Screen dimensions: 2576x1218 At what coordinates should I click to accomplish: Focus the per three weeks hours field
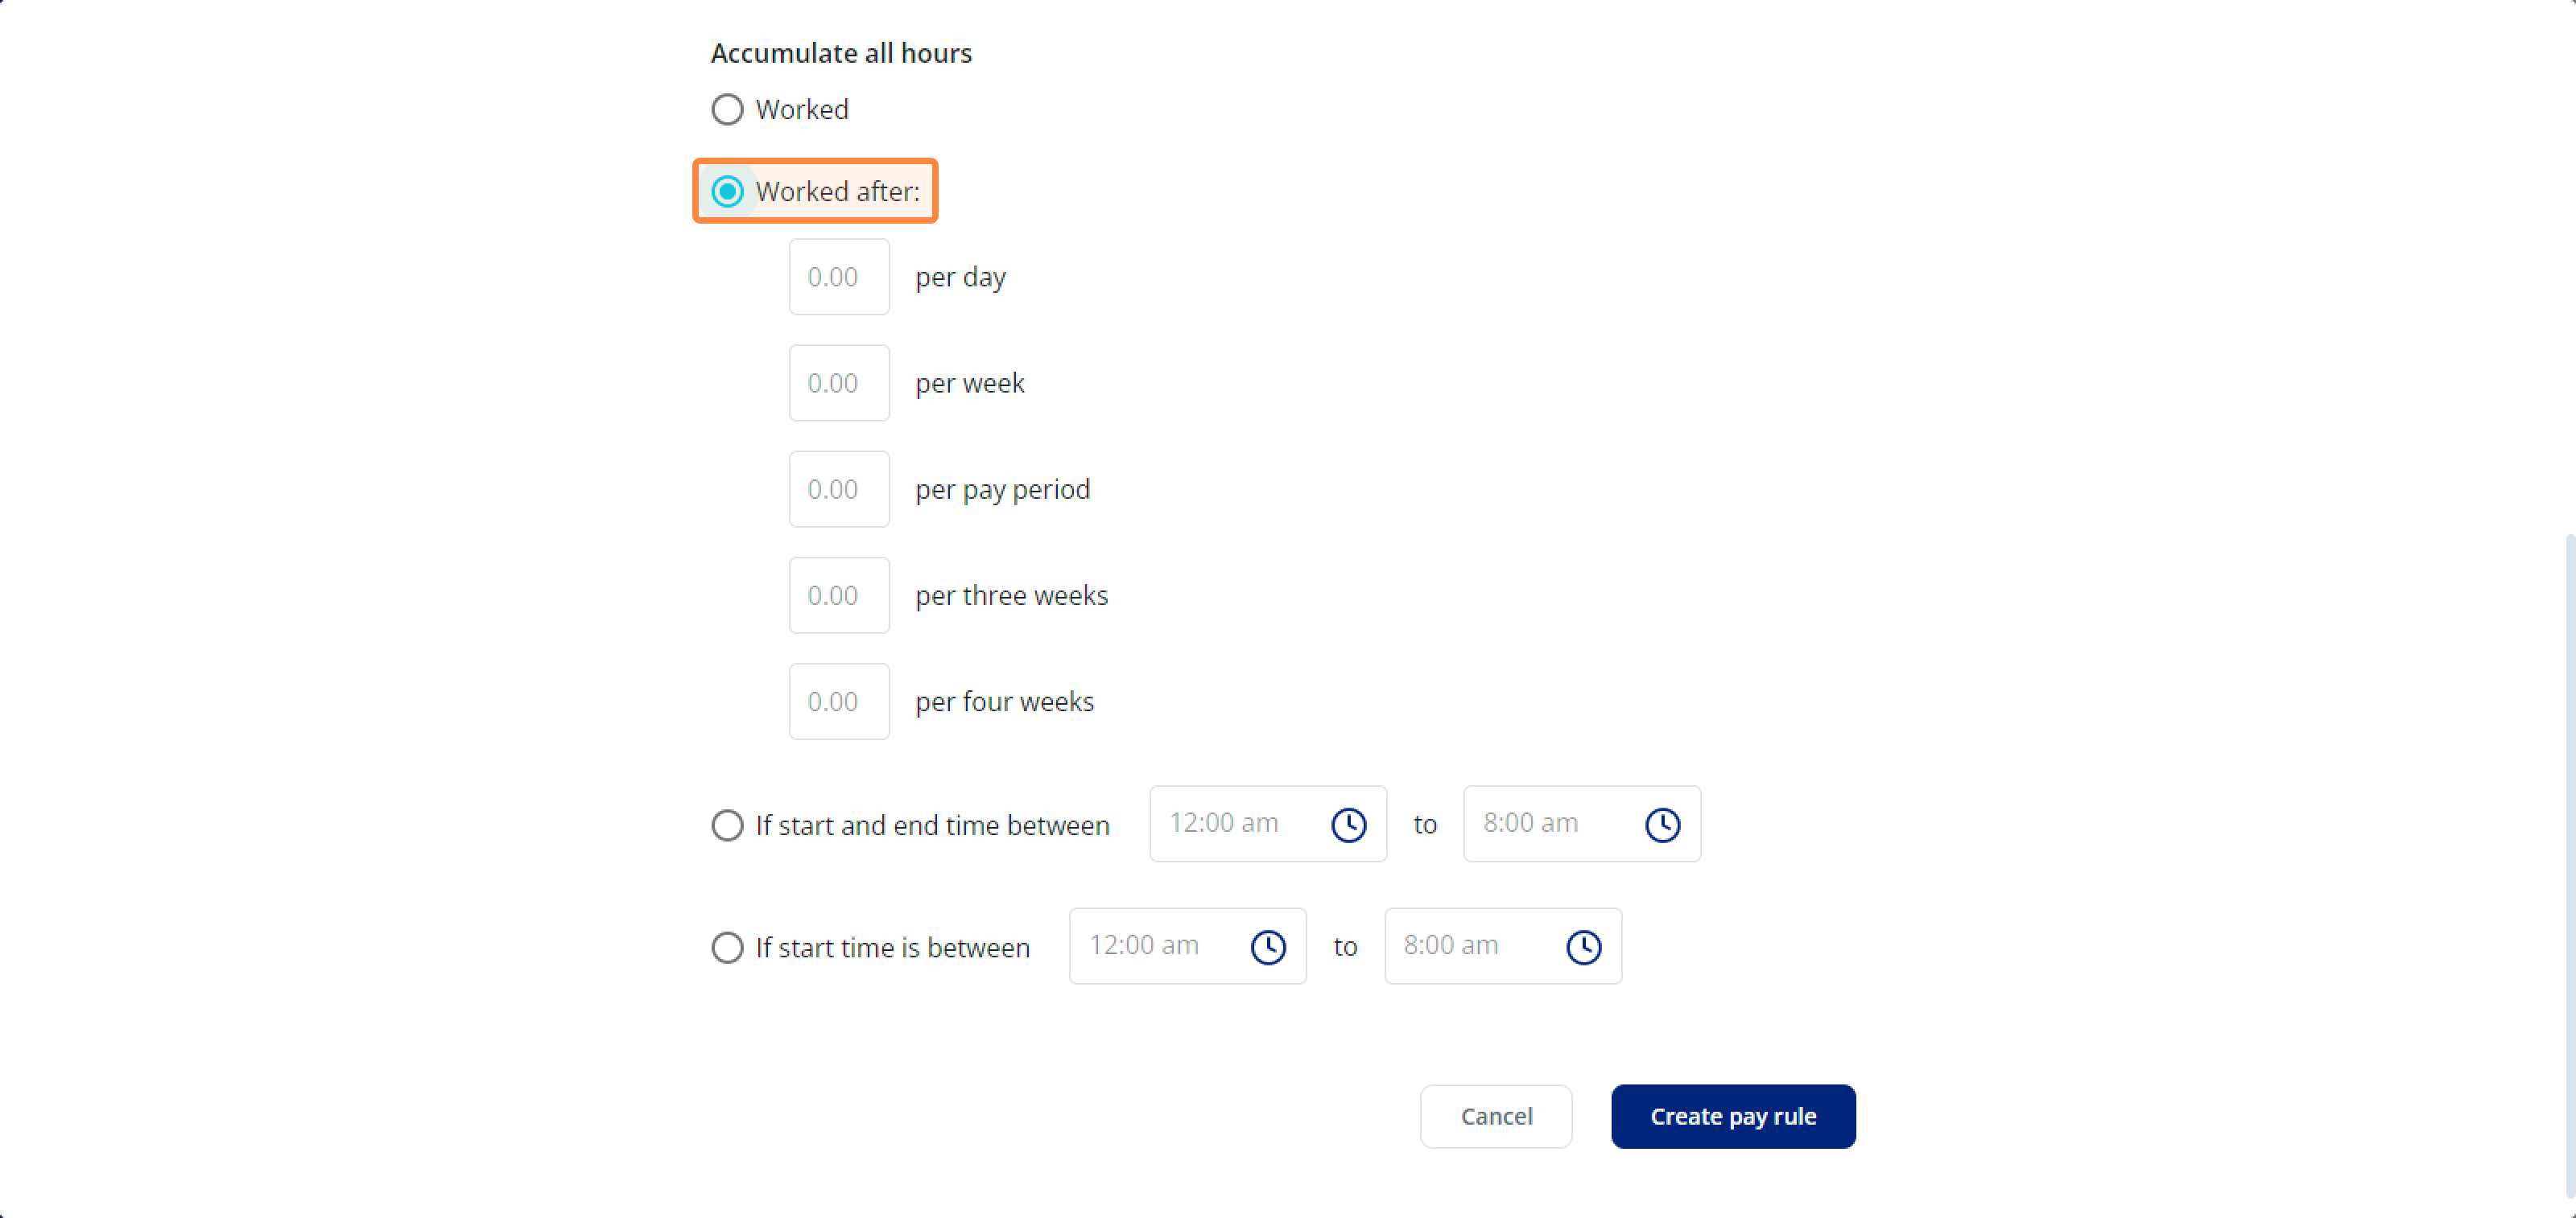[x=839, y=595]
